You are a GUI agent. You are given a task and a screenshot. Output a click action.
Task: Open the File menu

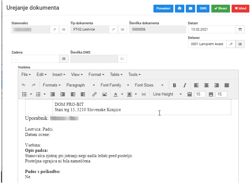(x=26, y=74)
